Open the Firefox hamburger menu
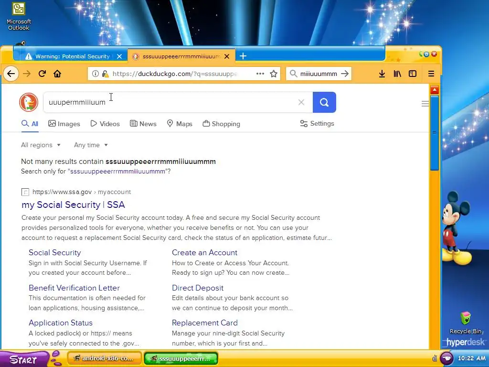Screen dimensions: 489x367 [x=431, y=74]
